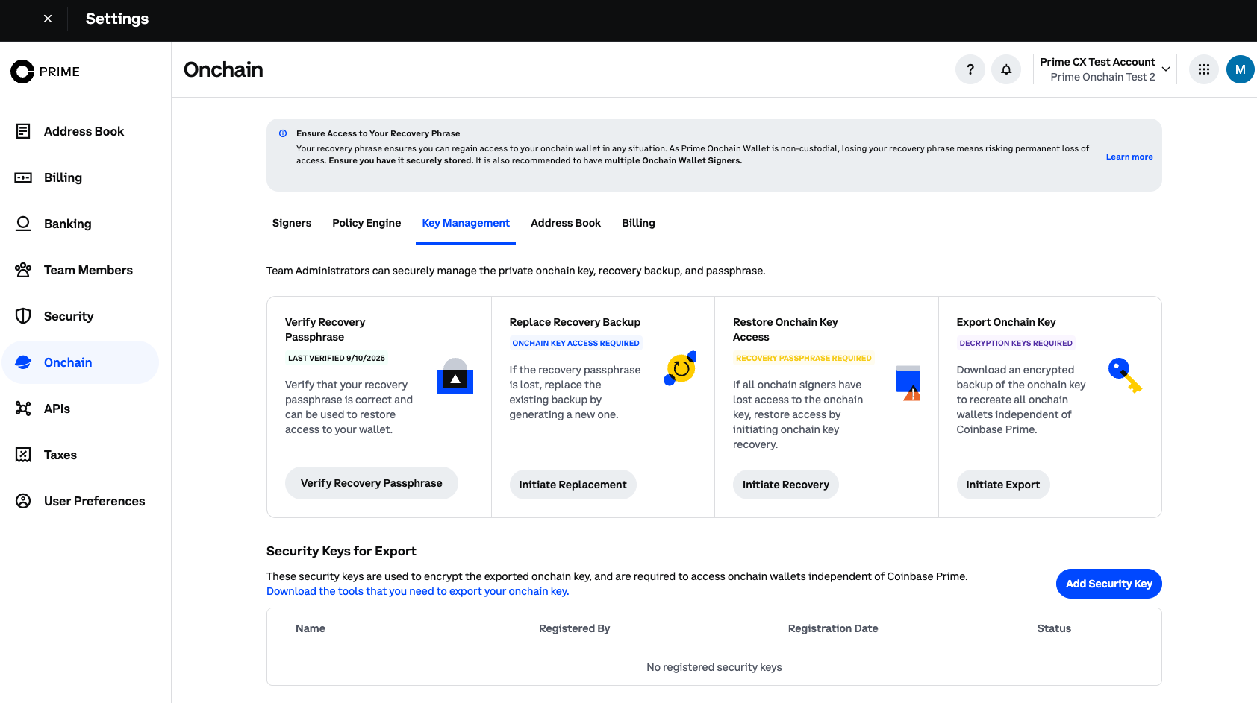Screen dimensions: 1257x703
Task: Click the info icon in the recovery banner
Action: (282, 133)
